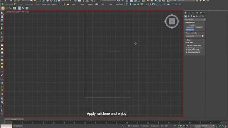Click the time slider left arrow
Image resolution: width=228 pixels, height=128 pixels.
6,119
